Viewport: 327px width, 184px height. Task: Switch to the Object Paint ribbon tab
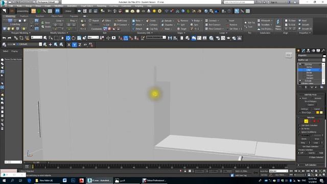pos(57,16)
